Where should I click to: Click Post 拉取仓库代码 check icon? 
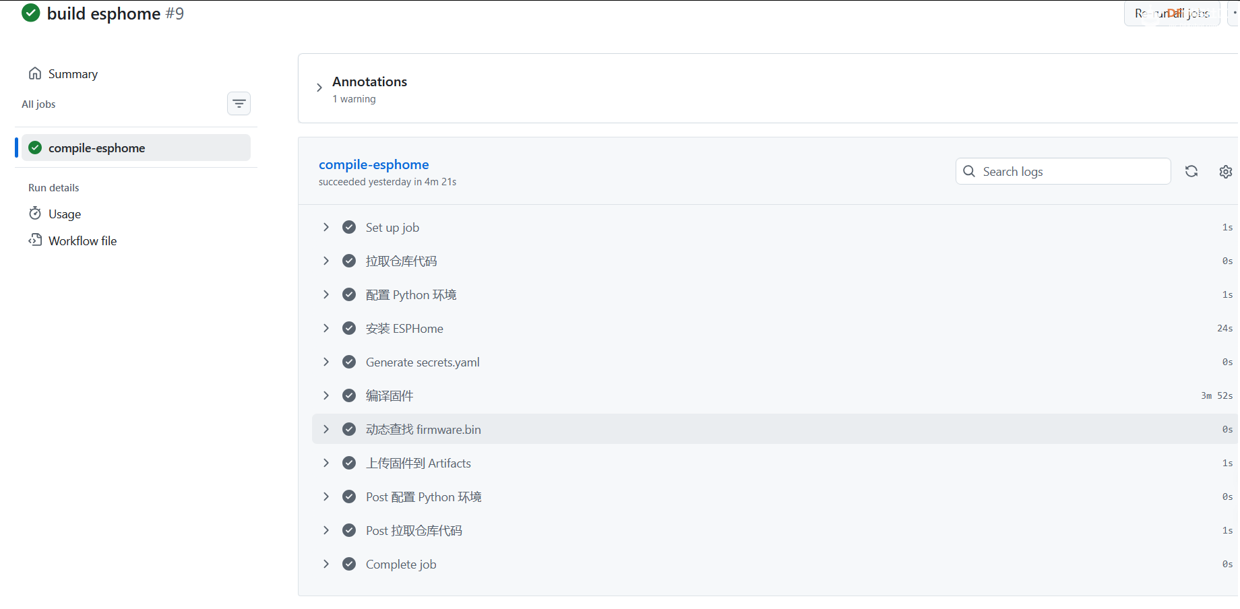coord(349,530)
